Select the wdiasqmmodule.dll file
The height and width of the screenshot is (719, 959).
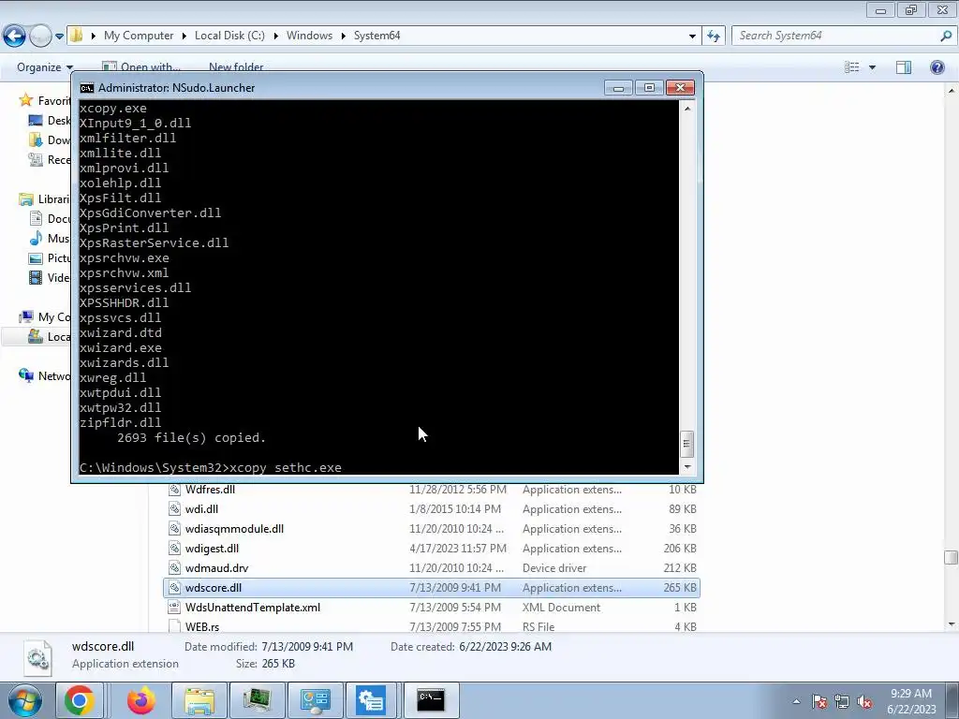click(x=234, y=529)
